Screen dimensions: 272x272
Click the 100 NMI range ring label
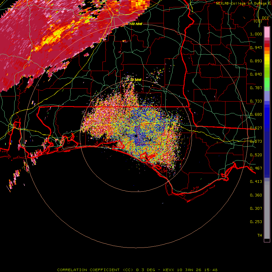click(x=136, y=24)
